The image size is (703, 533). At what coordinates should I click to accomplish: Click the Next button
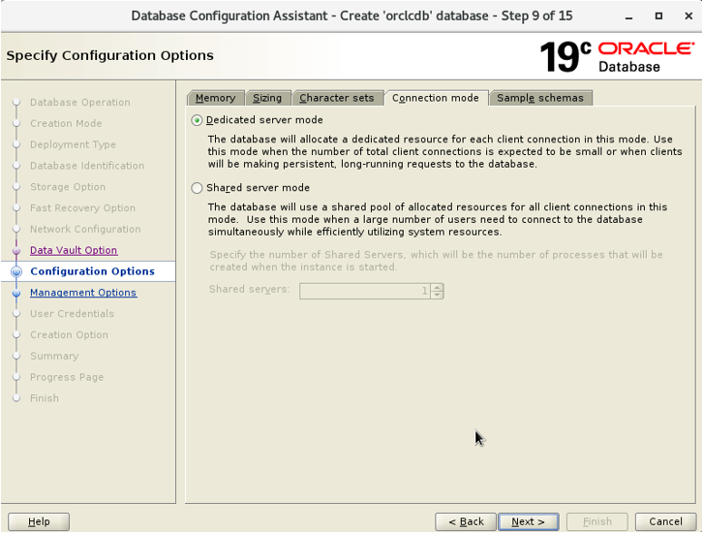click(528, 521)
